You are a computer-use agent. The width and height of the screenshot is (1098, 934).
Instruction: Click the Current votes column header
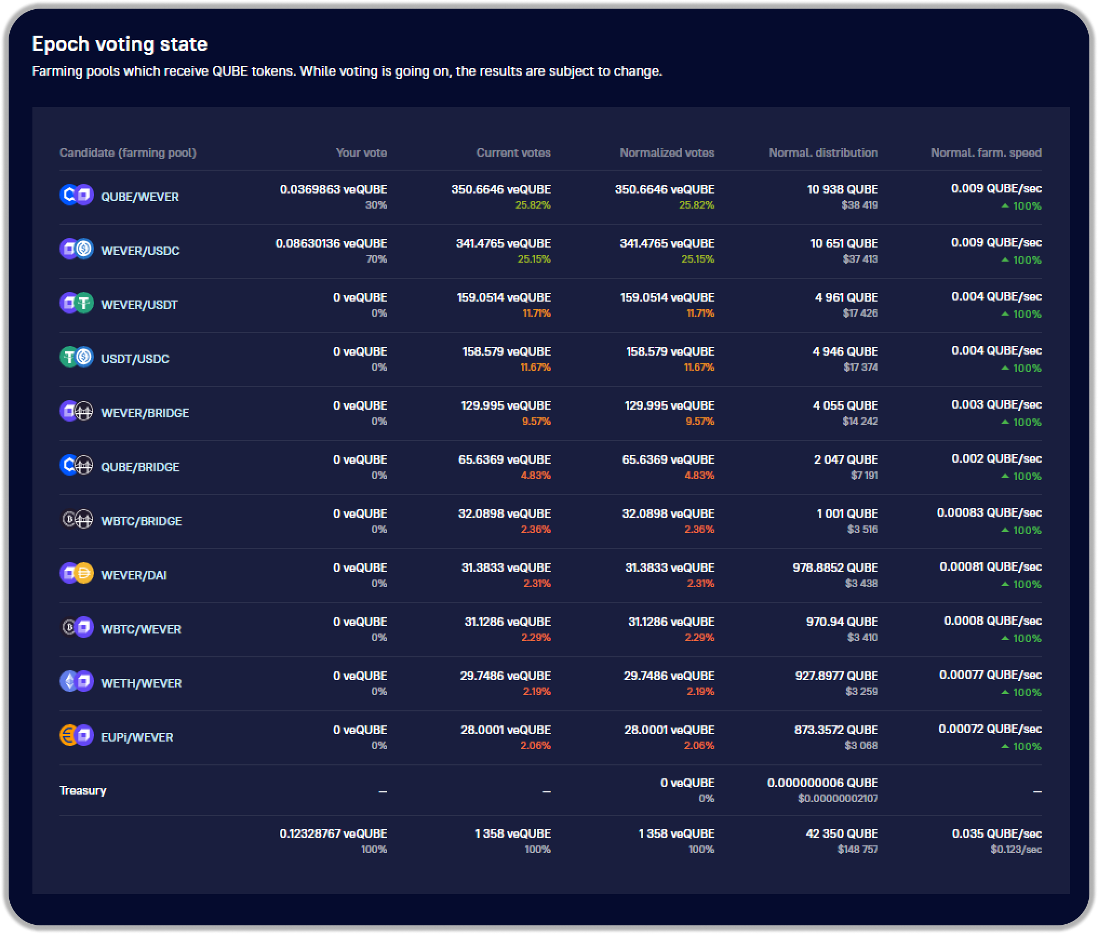513,153
